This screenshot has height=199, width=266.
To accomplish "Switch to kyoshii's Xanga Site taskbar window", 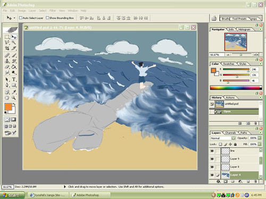I will 48,195.
